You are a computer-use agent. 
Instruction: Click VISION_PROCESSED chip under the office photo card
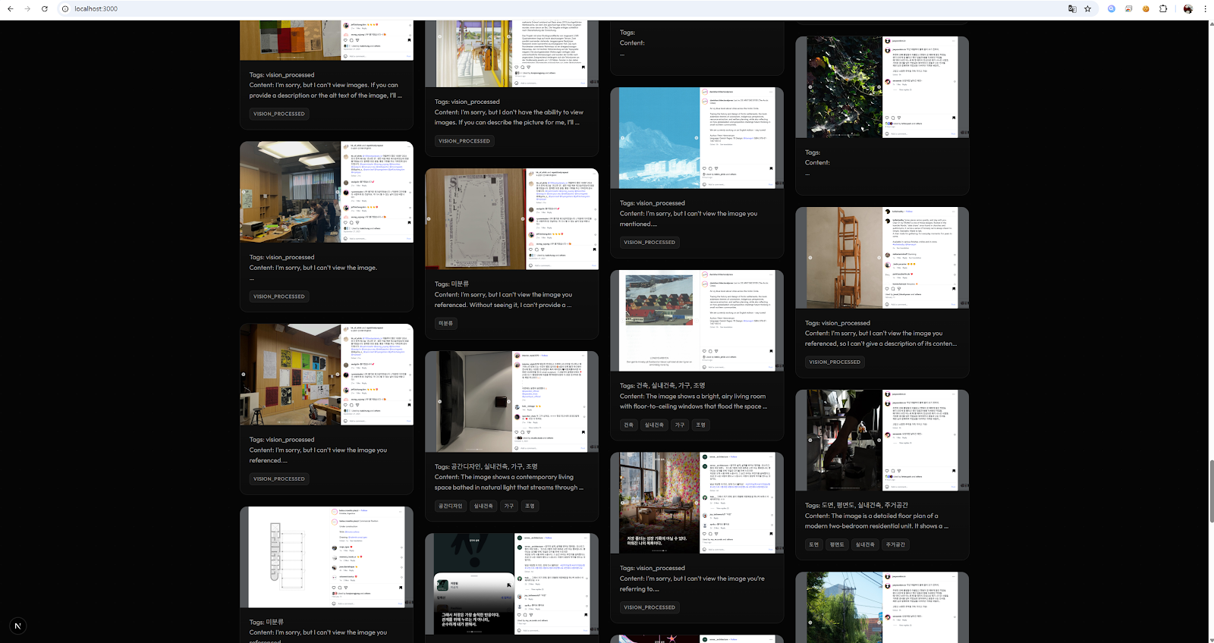tap(279, 296)
